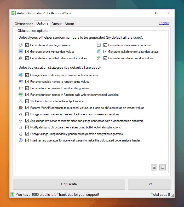Click the Exit button
184x207 pixels.
(x=149, y=184)
